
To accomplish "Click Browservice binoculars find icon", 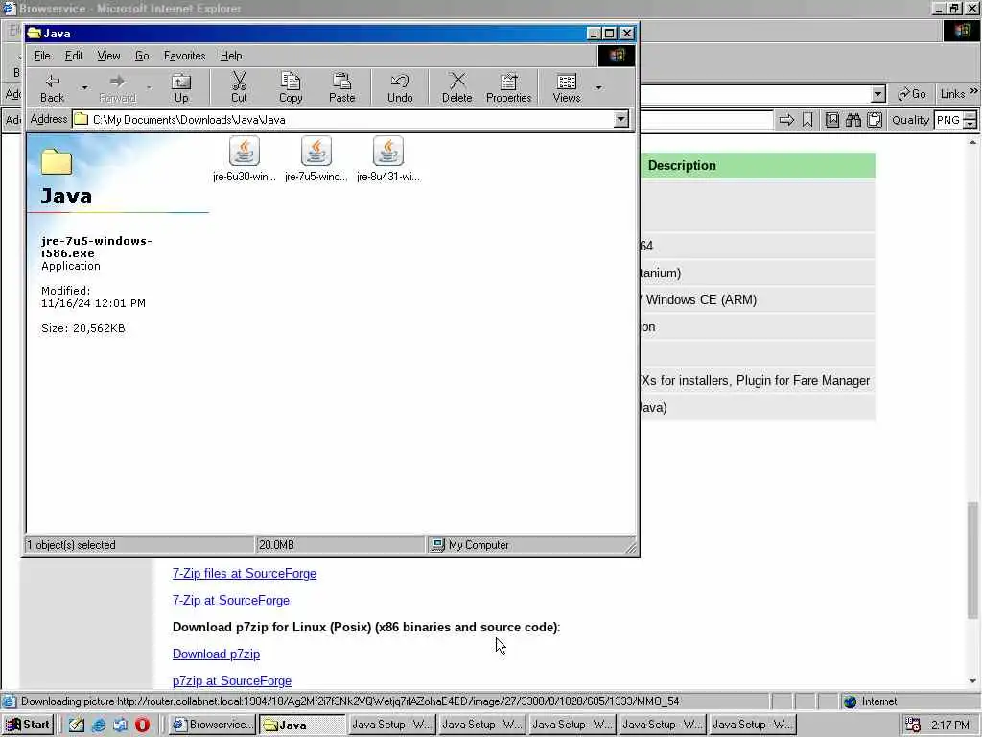I will pyautogui.click(x=853, y=120).
